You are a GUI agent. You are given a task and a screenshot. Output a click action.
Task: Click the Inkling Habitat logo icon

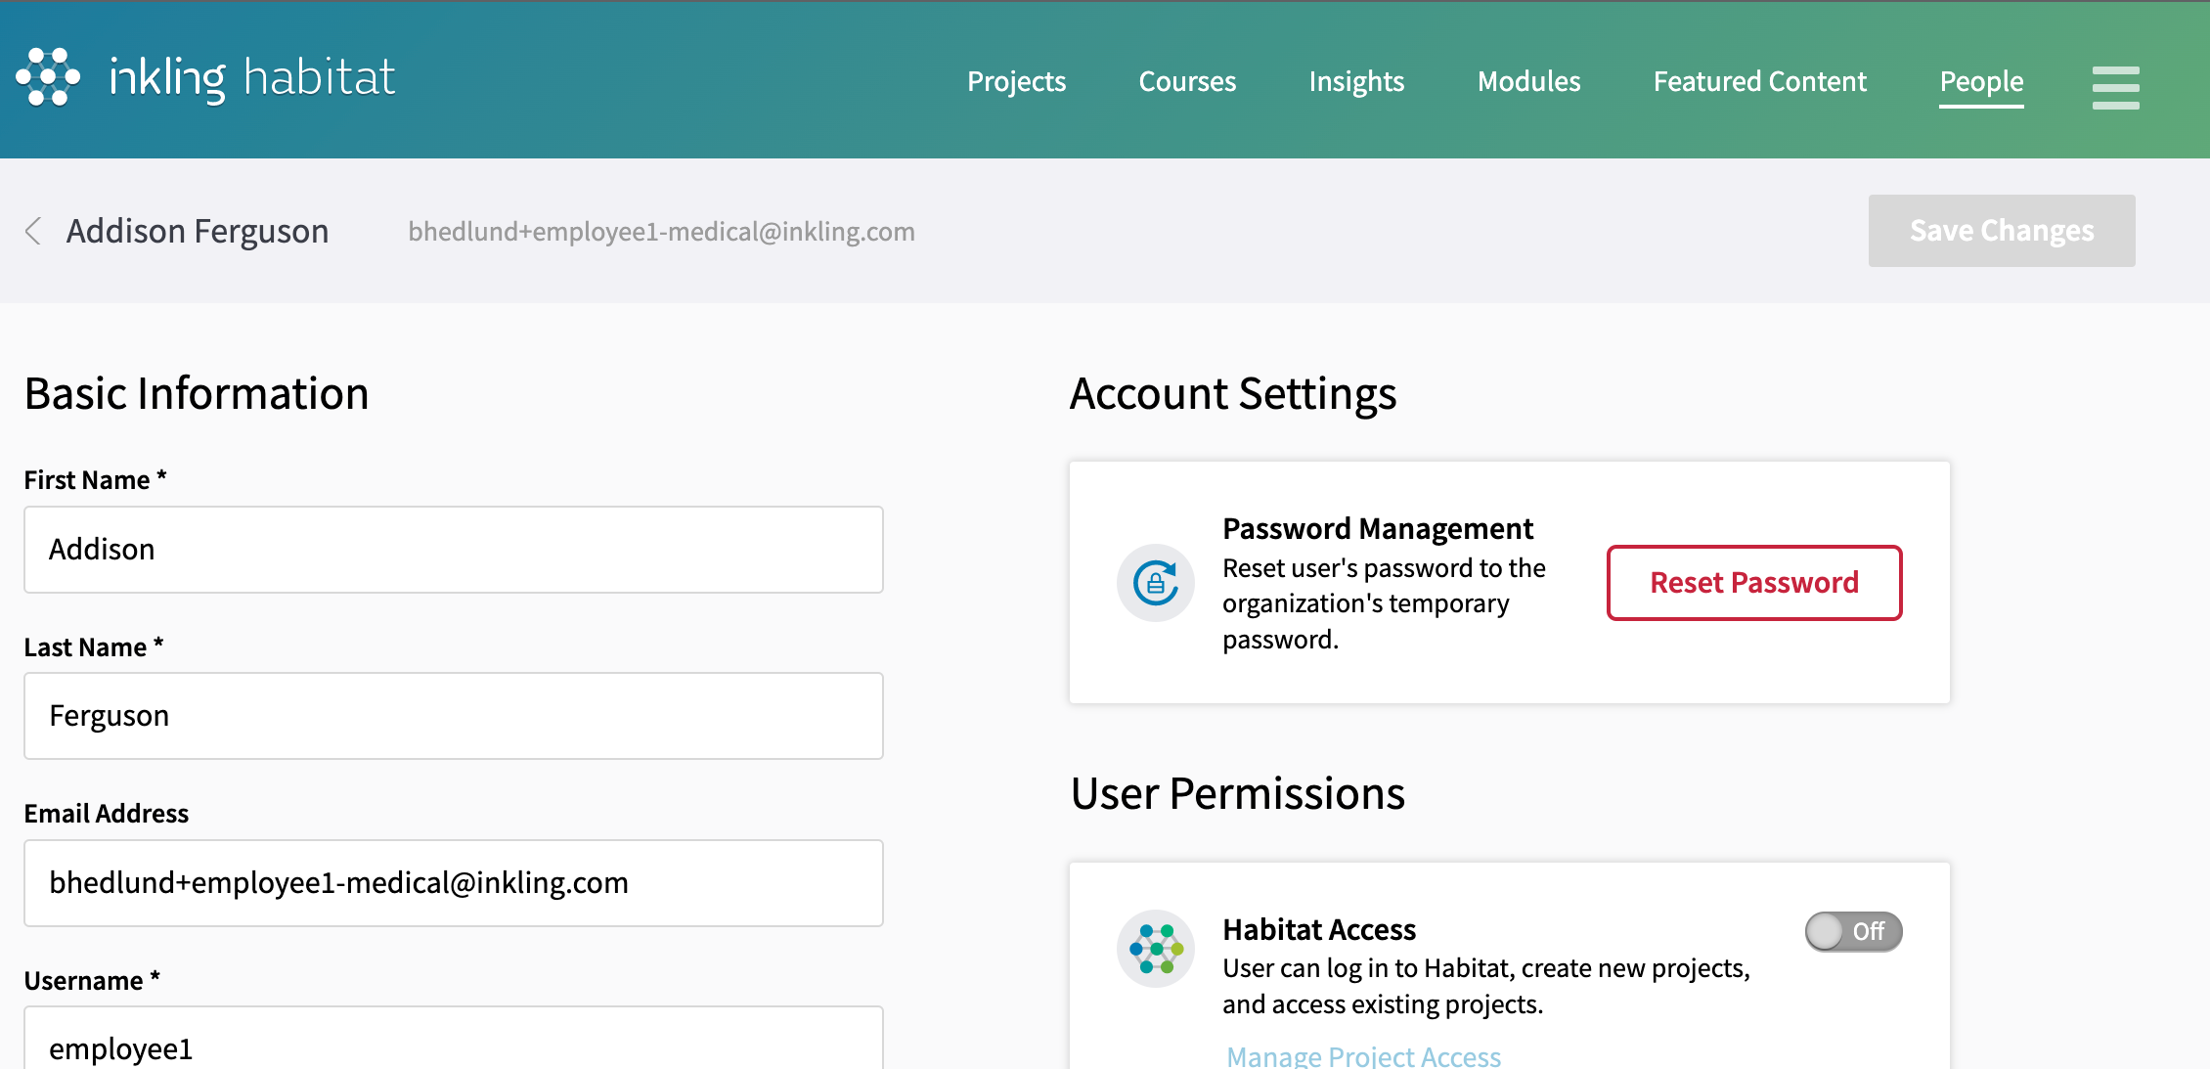48,77
